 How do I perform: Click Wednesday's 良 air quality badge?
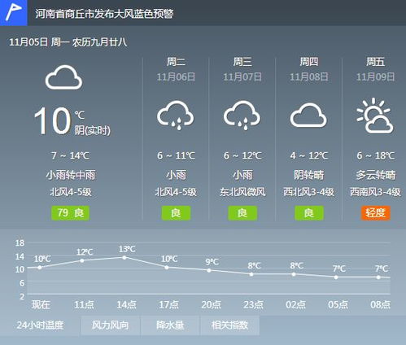[242, 212]
